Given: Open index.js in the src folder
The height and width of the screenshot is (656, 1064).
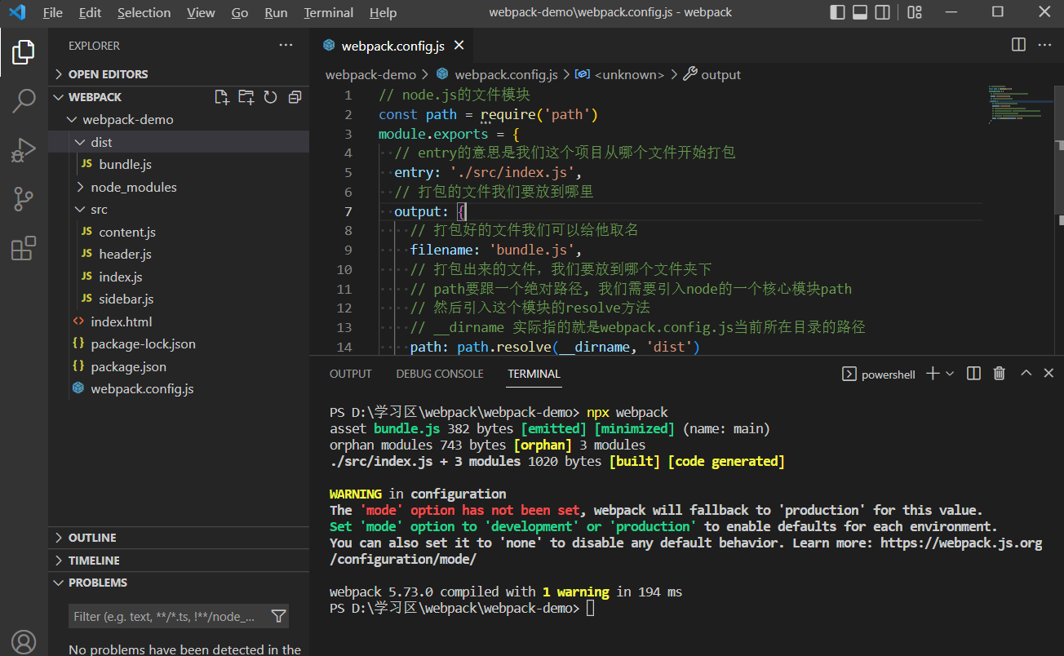Looking at the screenshot, I should point(179,277).
